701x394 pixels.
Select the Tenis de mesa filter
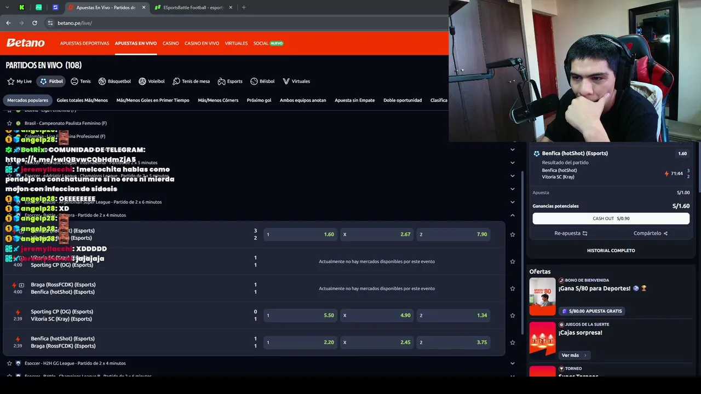pos(191,82)
